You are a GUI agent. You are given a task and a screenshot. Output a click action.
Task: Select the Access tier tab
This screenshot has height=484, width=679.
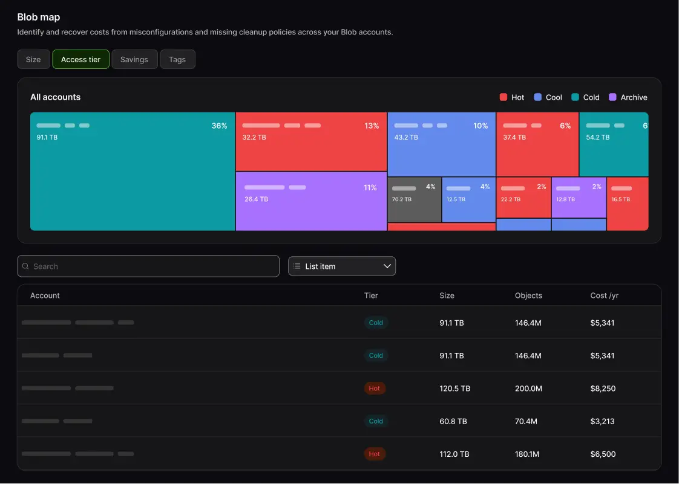click(80, 59)
